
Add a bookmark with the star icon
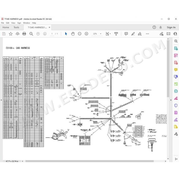11,34
